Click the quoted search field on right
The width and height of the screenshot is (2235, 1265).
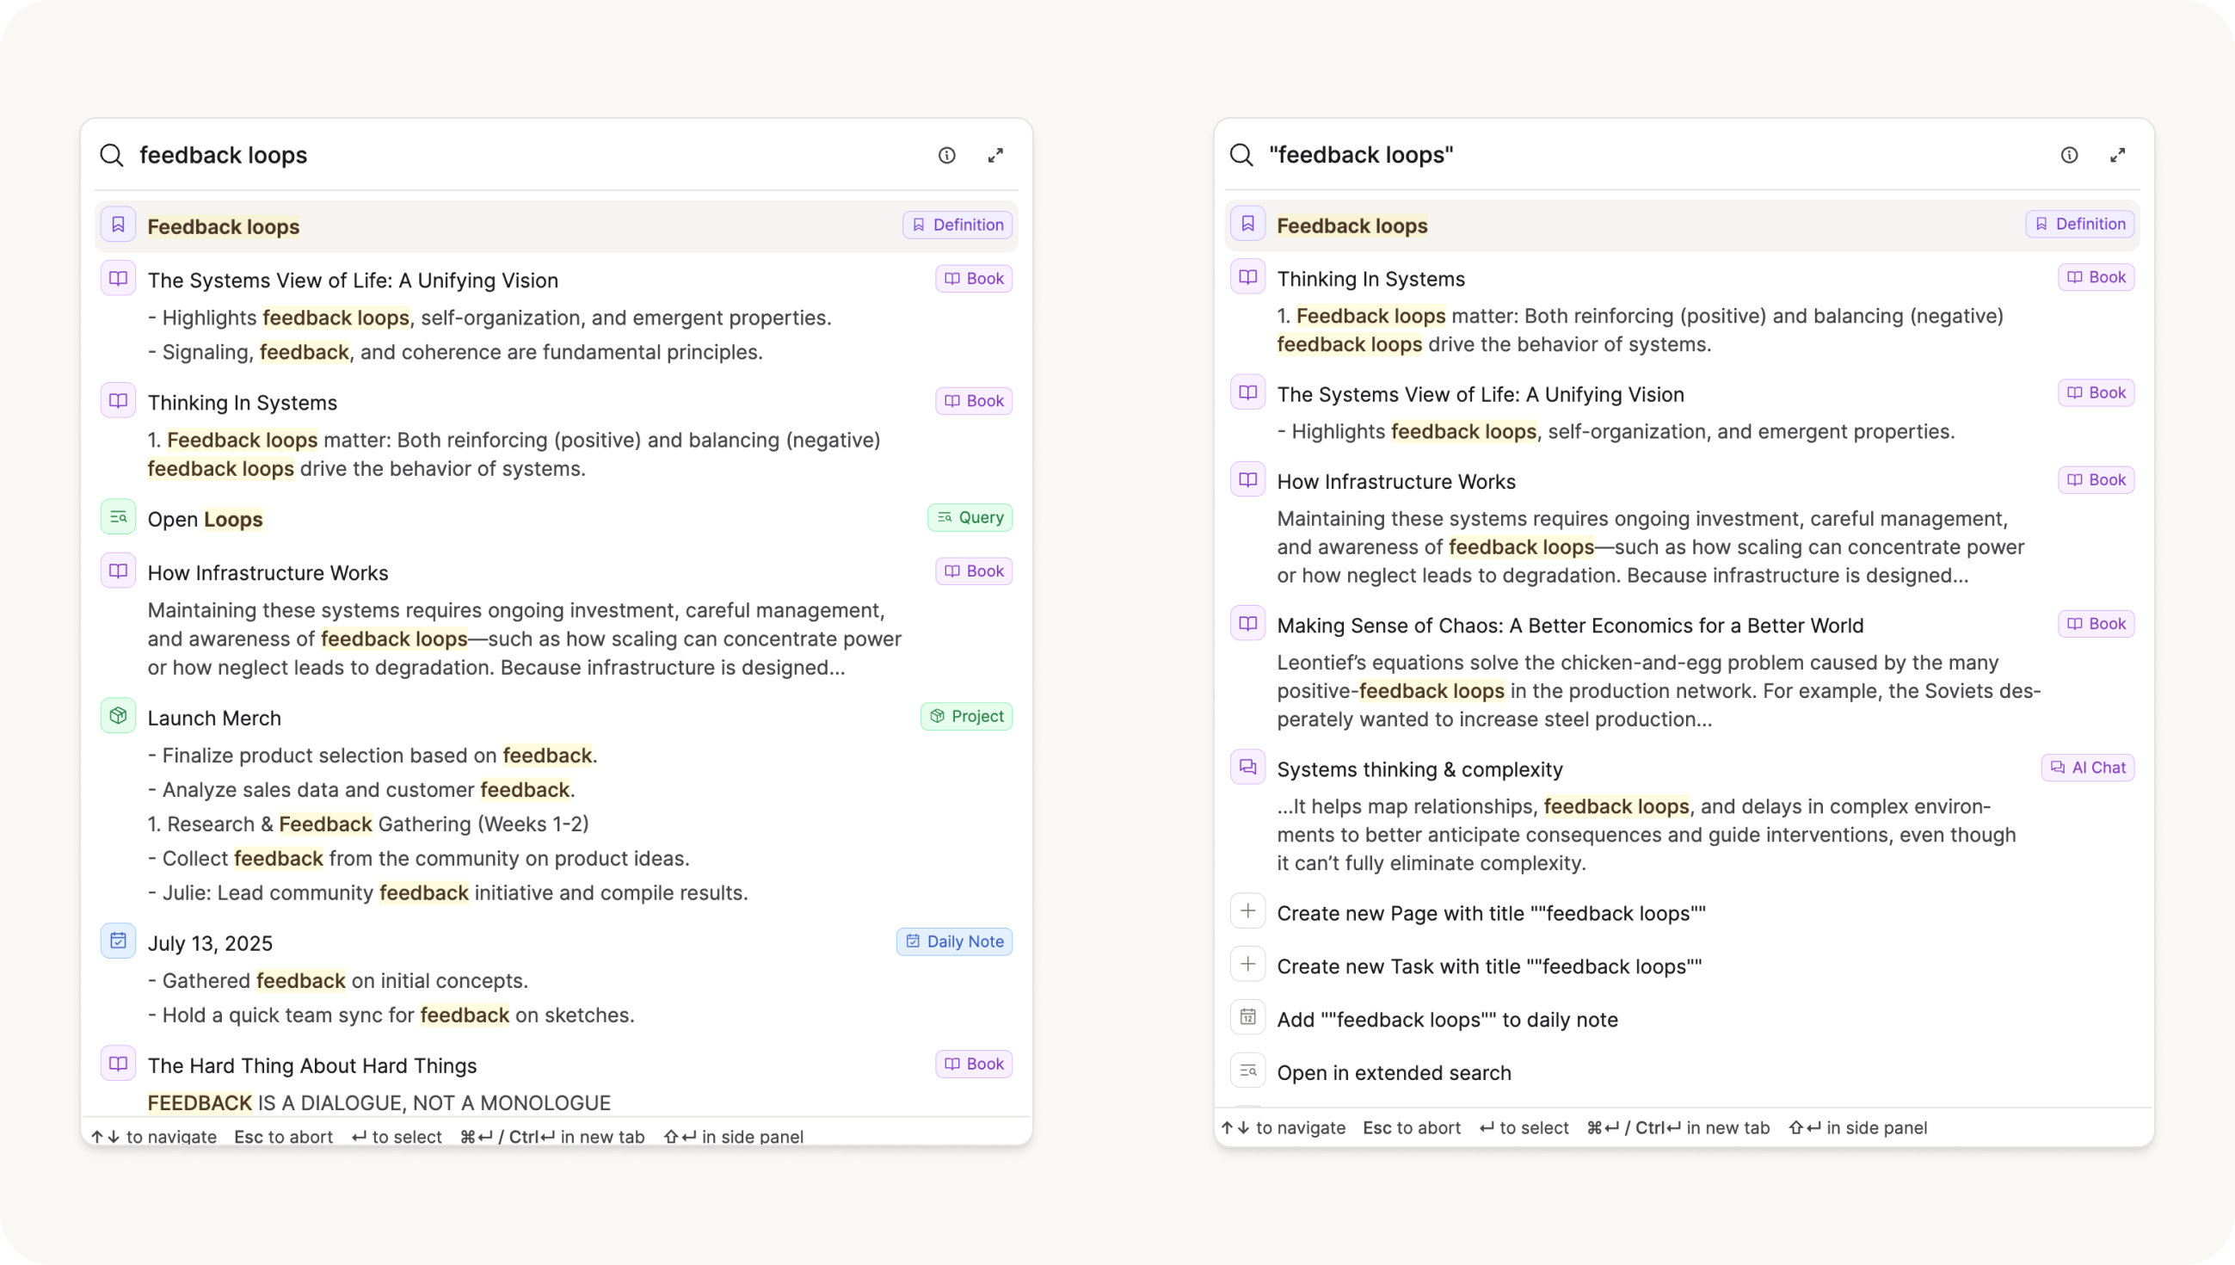(1361, 155)
